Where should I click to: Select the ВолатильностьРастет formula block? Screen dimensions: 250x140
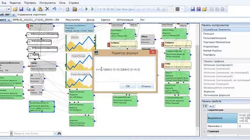[42, 107]
